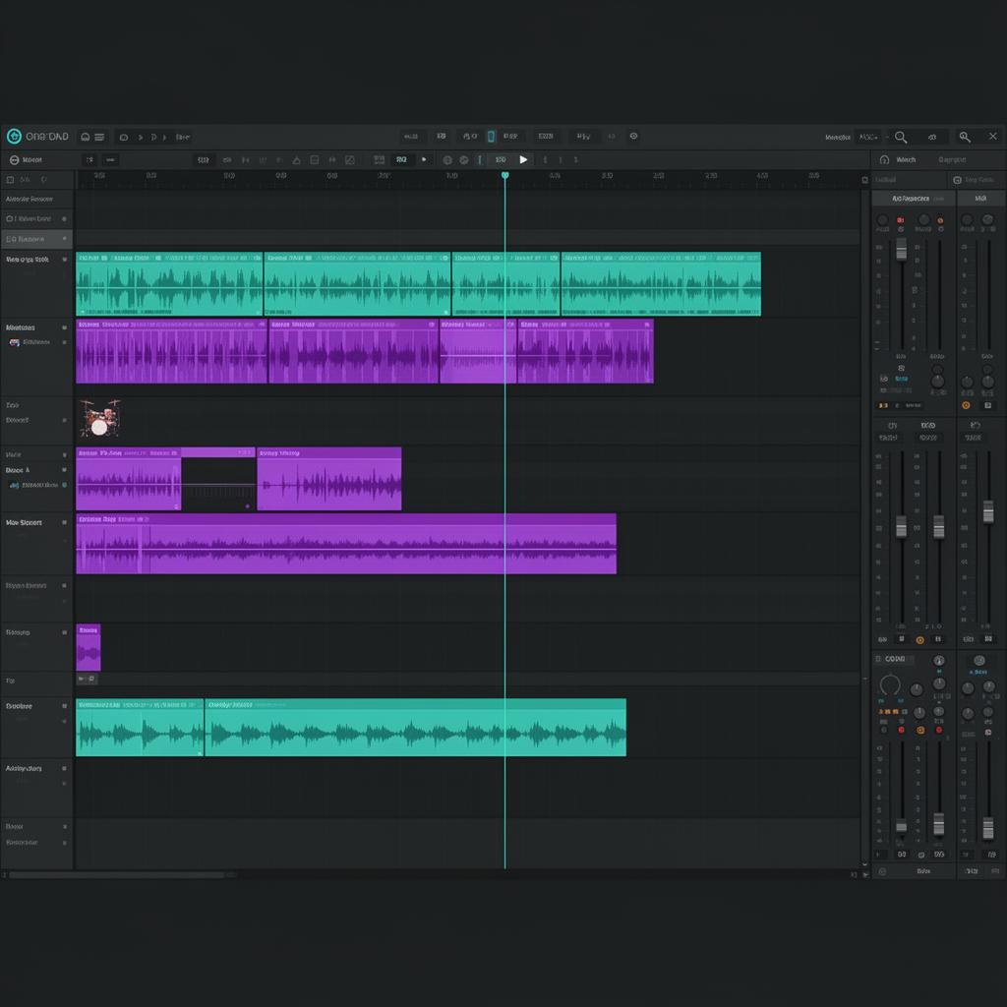Open settings via the top bar gear icon
The height and width of the screenshot is (1007, 1007).
click(633, 136)
